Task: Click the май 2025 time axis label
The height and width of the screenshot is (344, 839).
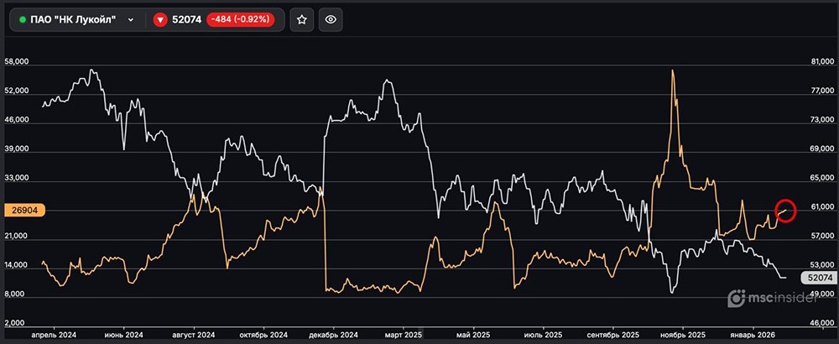Action: coord(473,335)
